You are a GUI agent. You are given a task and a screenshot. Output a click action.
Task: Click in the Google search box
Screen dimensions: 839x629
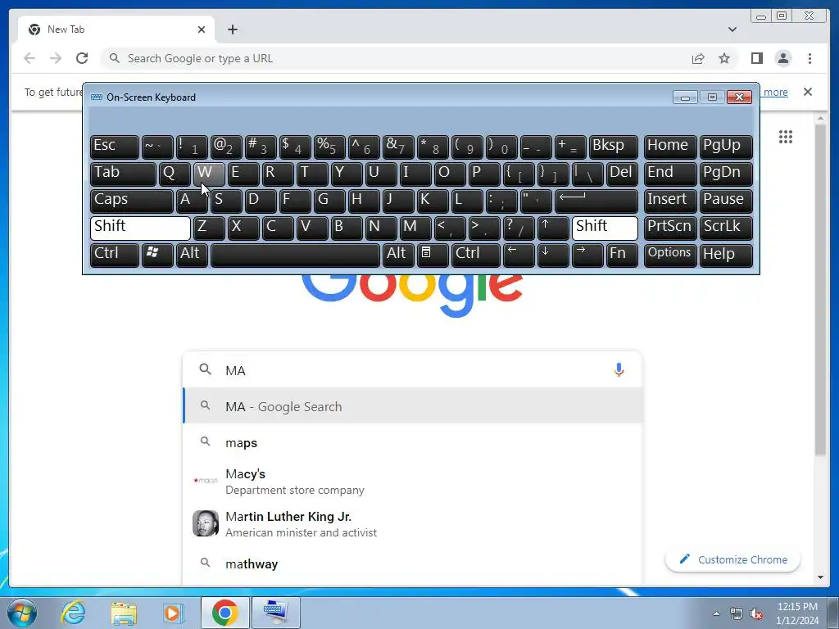(x=412, y=370)
